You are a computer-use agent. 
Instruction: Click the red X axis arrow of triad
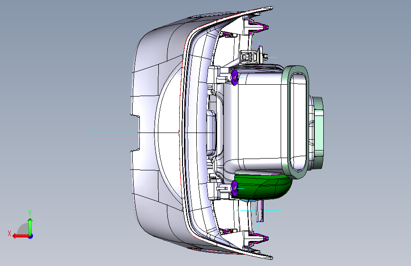click(21, 236)
